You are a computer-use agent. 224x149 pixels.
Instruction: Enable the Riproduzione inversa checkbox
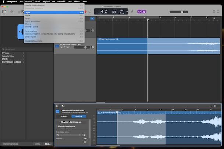coord(57,127)
